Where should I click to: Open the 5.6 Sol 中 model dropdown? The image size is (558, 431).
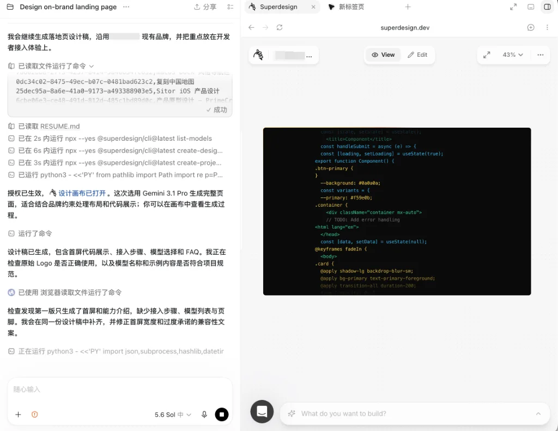pyautogui.click(x=173, y=415)
